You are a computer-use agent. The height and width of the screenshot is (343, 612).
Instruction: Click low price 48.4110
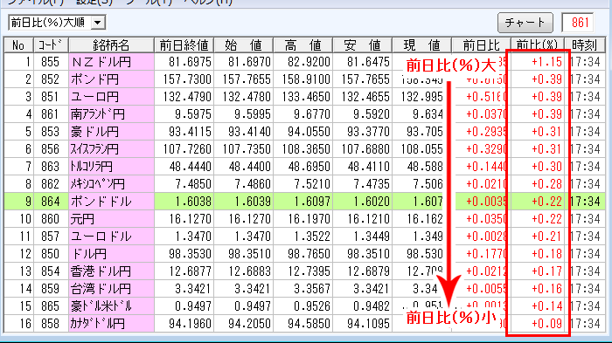point(368,167)
